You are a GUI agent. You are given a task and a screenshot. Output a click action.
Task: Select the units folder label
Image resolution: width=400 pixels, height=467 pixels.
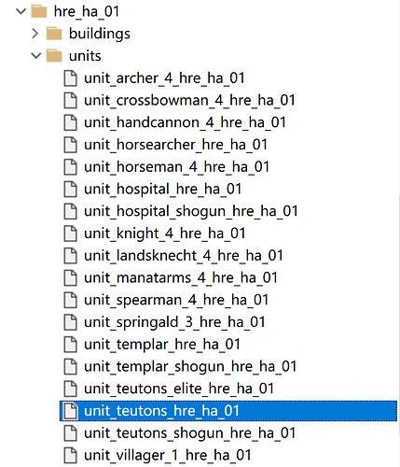coord(85,56)
